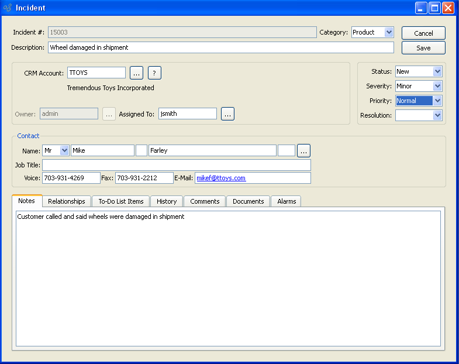459x364 pixels.
Task: Click the middle initial field after Mike
Action: [x=142, y=150]
